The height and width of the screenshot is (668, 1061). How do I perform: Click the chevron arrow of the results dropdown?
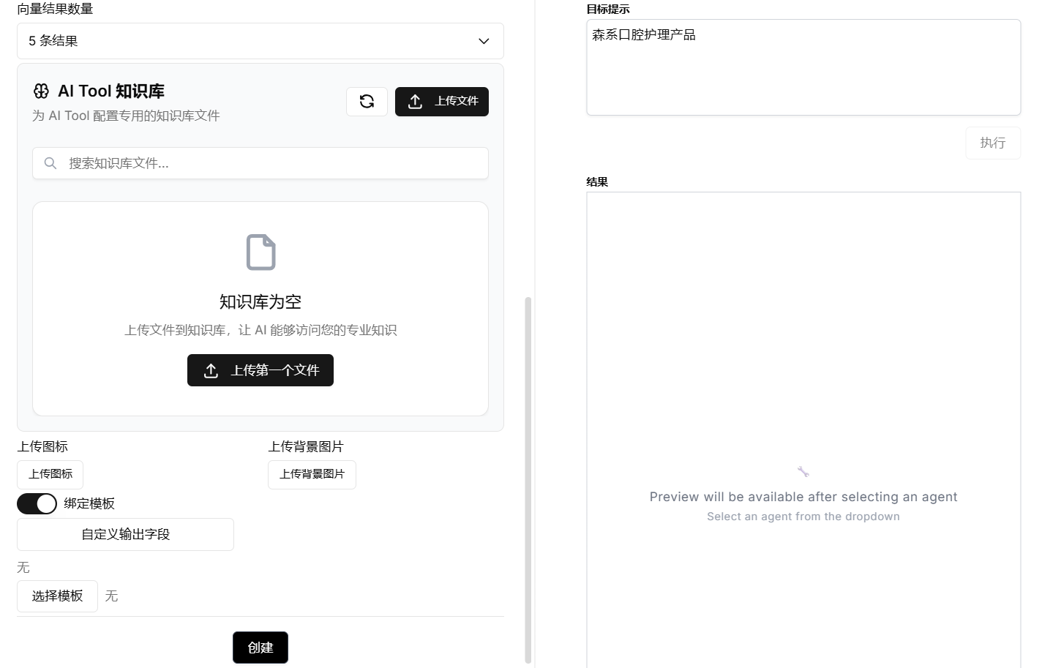[484, 41]
